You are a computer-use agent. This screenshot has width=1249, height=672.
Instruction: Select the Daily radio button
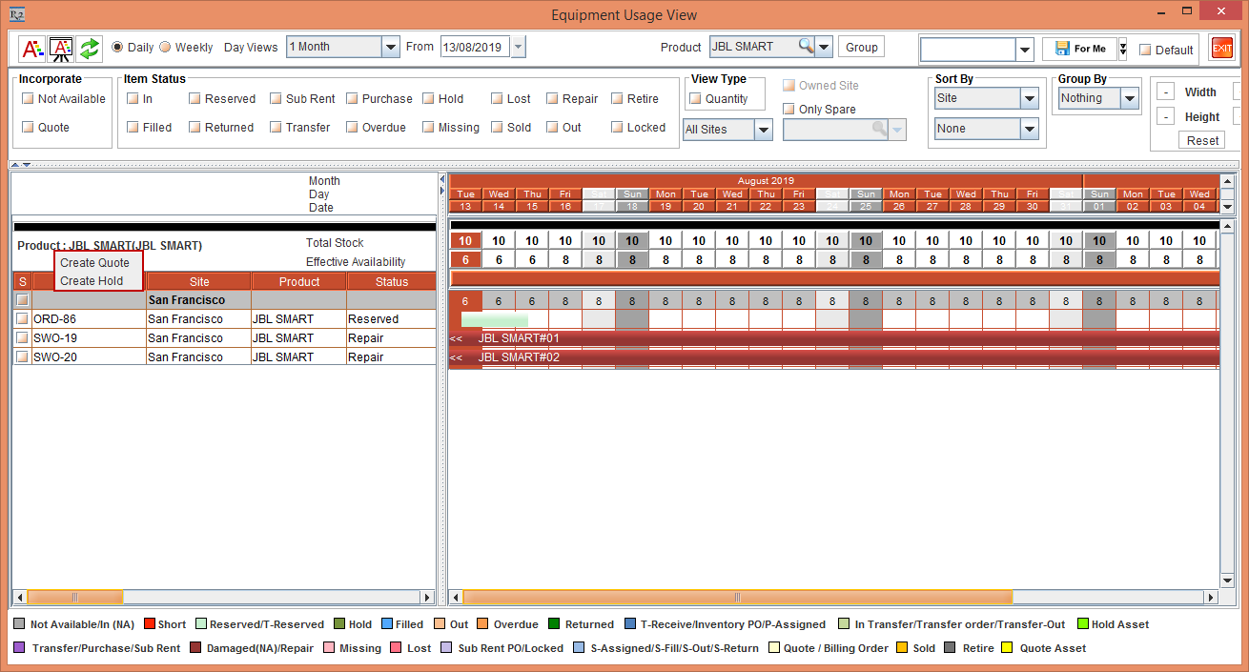point(117,47)
